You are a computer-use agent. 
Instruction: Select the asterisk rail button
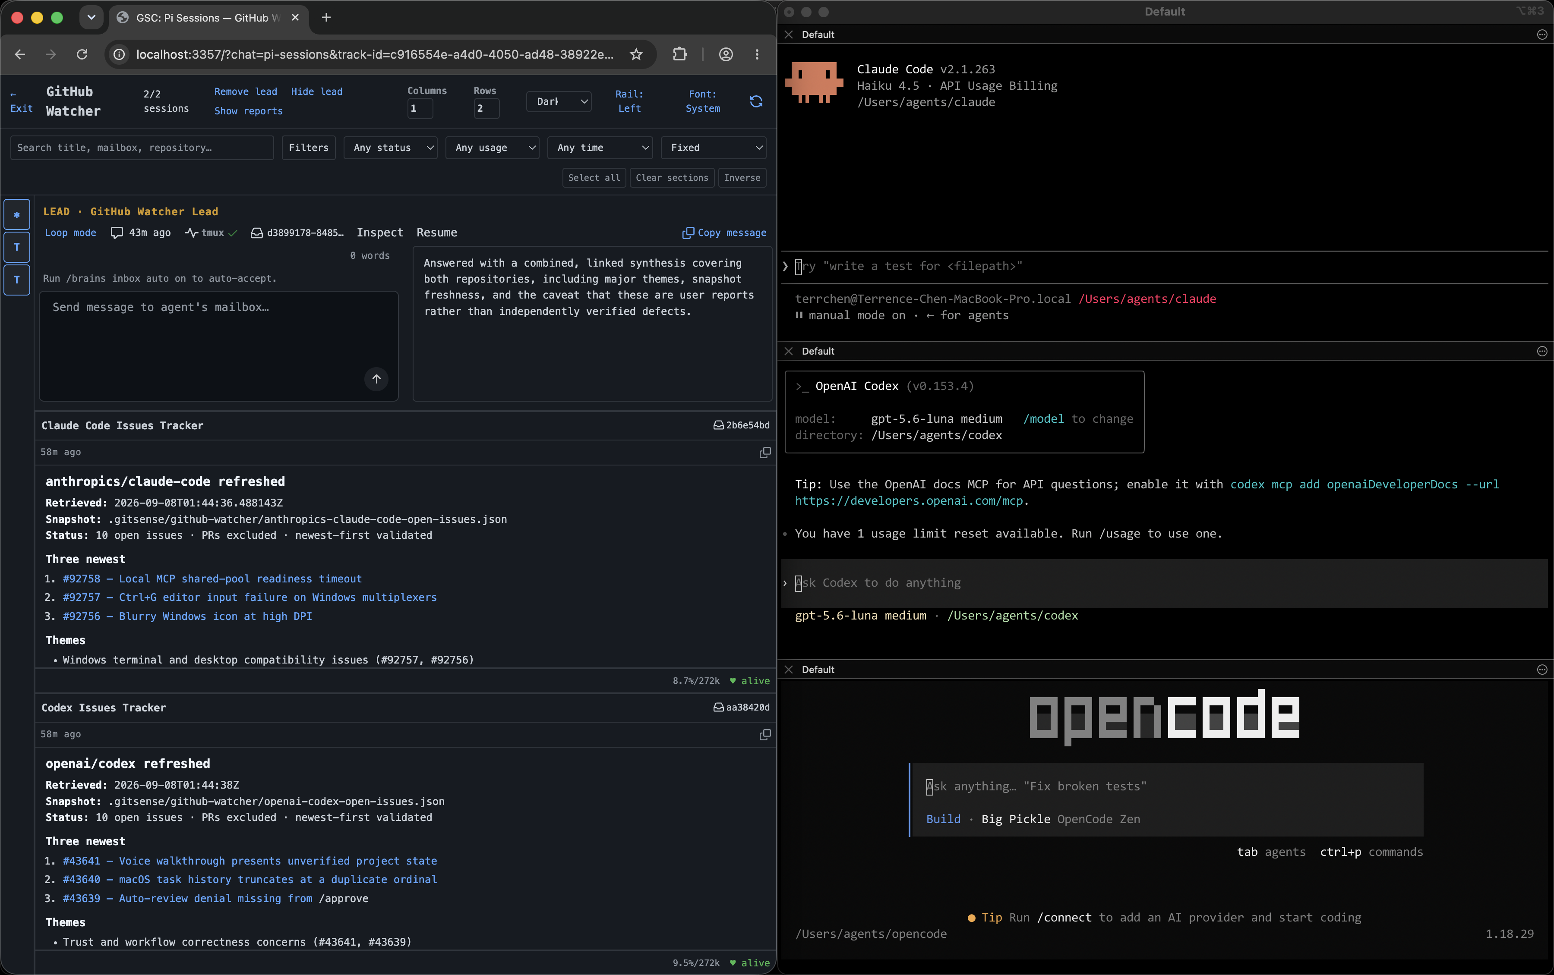coord(17,215)
